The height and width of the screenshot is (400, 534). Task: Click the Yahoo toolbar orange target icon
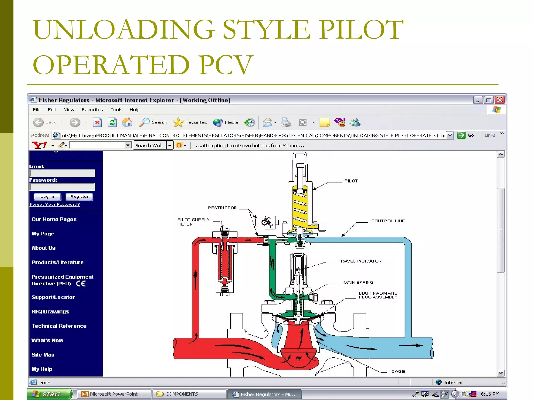(x=179, y=145)
